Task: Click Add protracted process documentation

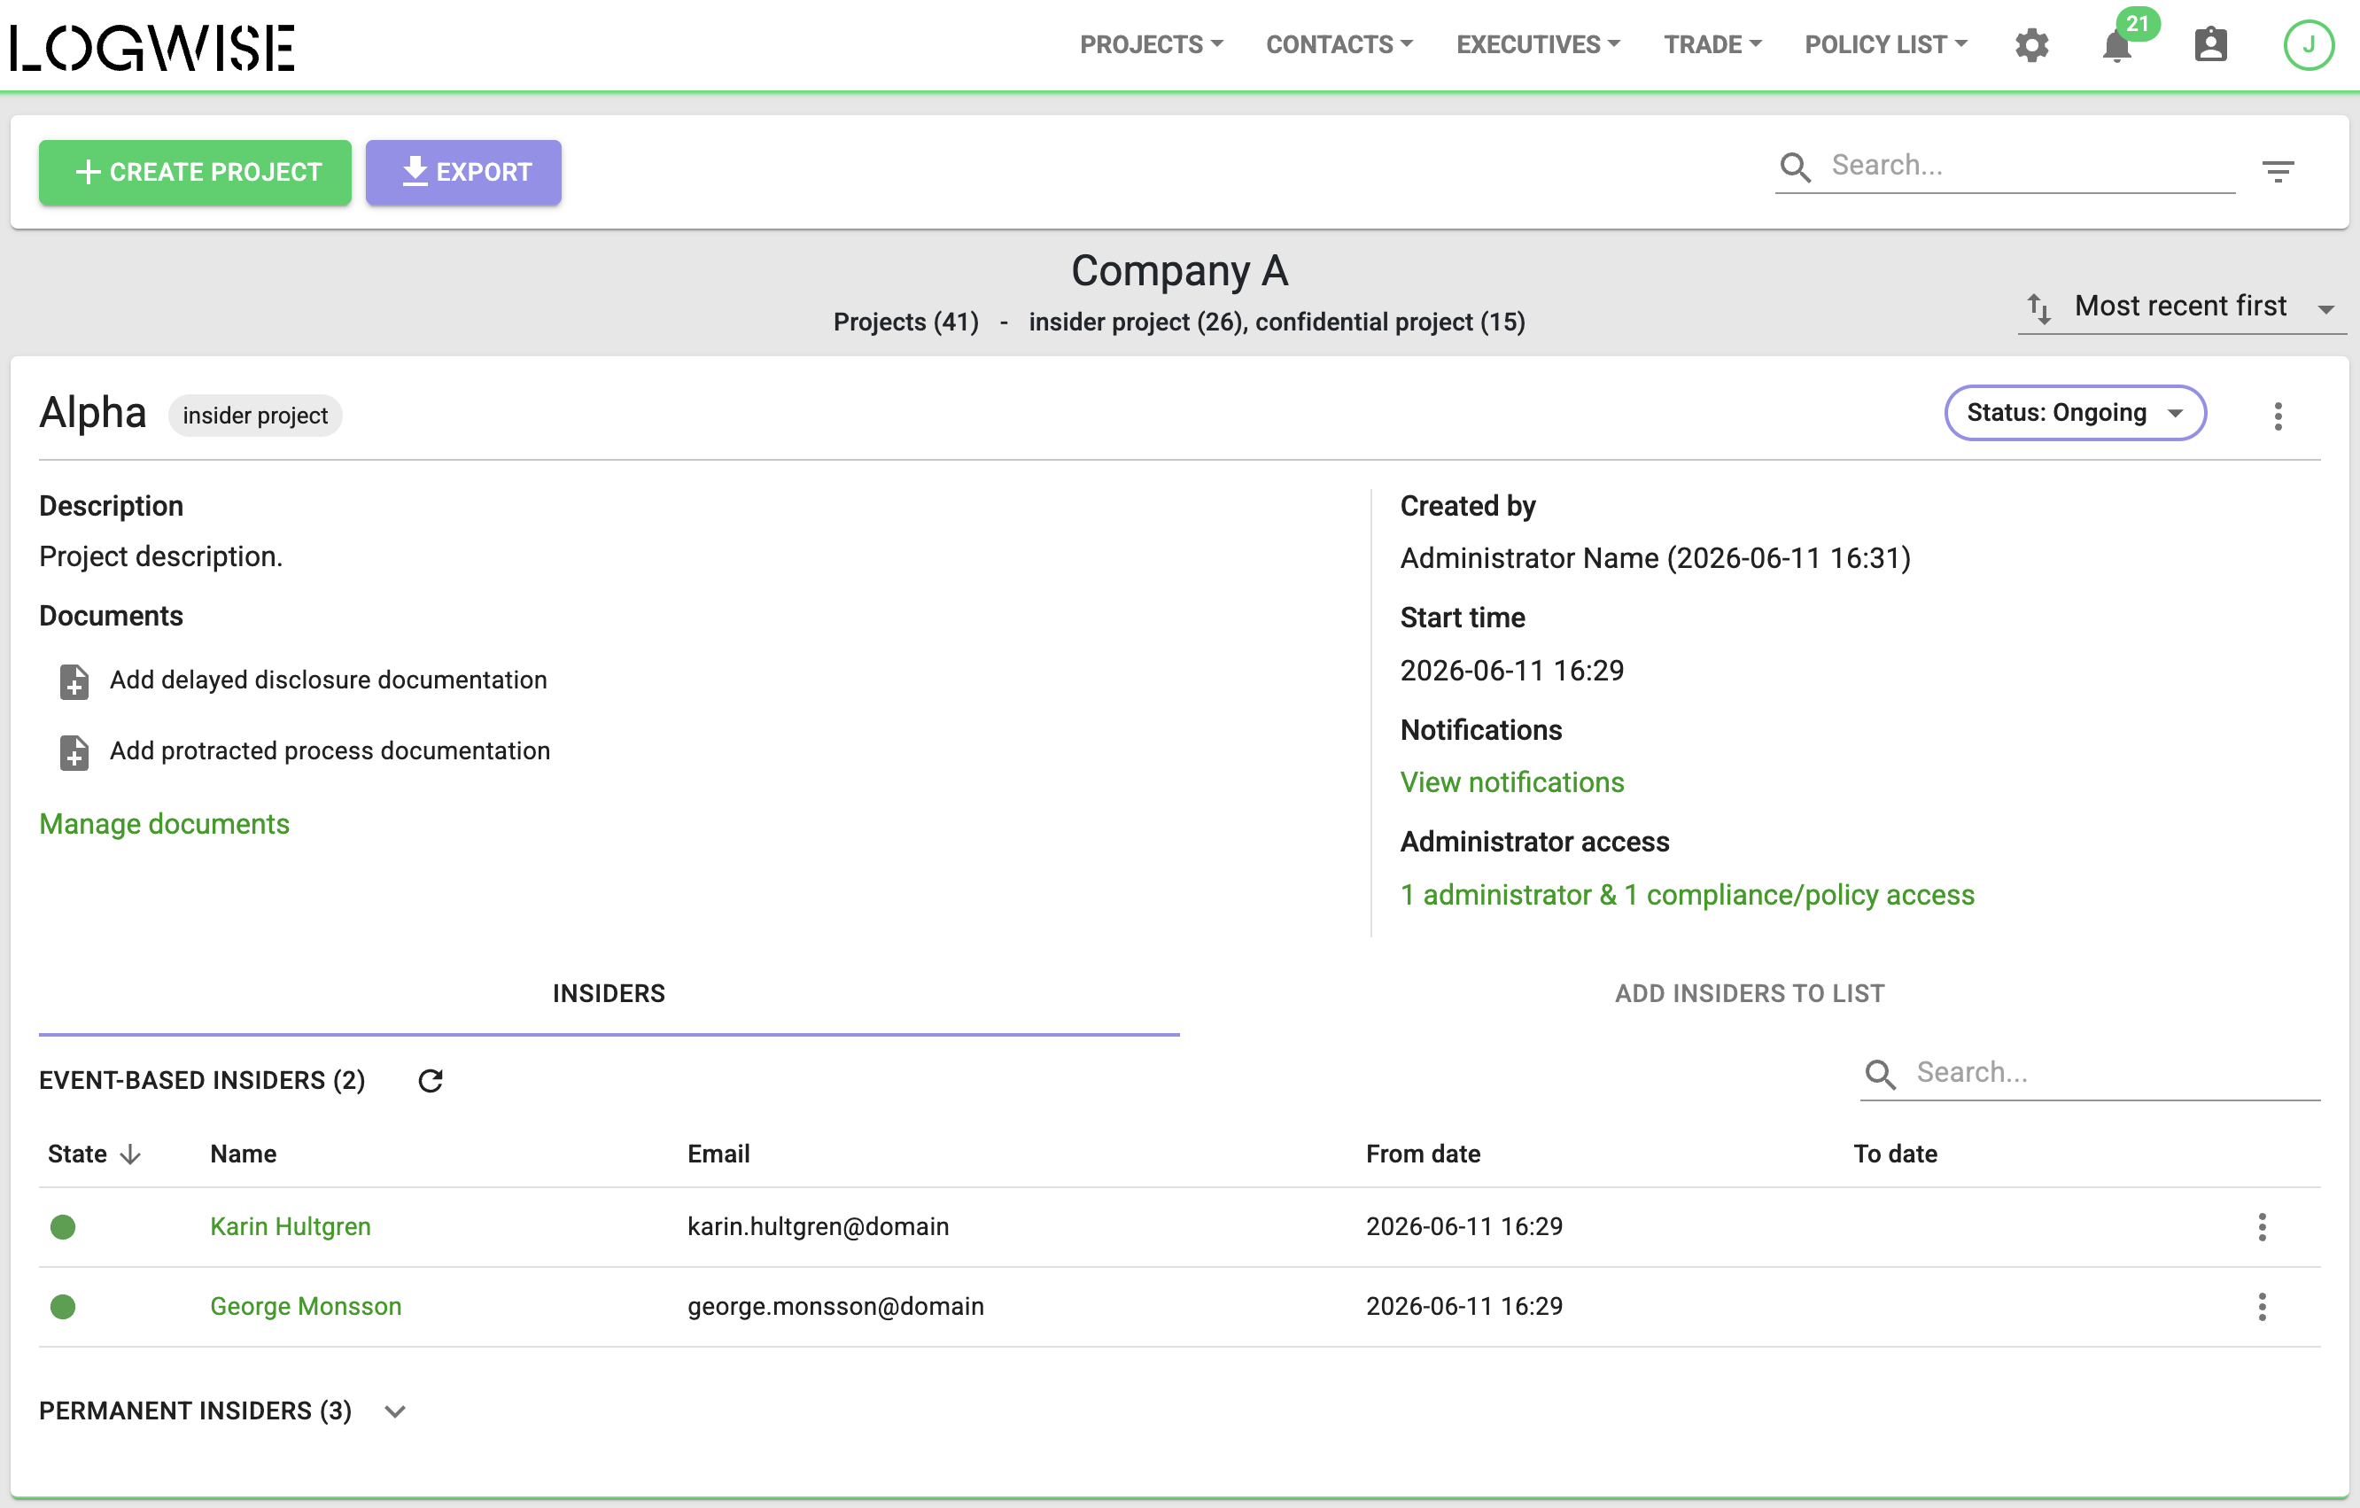Action: (330, 751)
